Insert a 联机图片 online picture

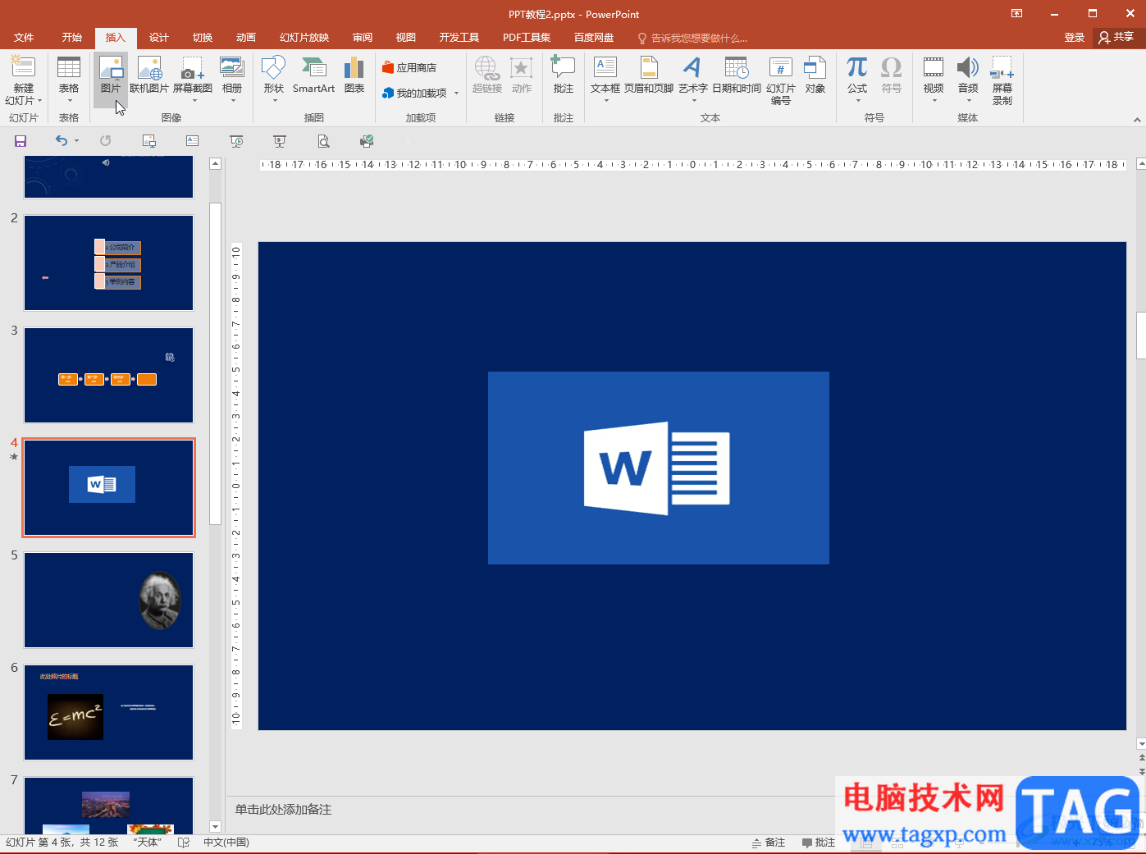coord(149,75)
